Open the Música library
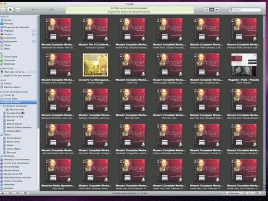The height and width of the screenshot is (201, 268). point(8,20)
